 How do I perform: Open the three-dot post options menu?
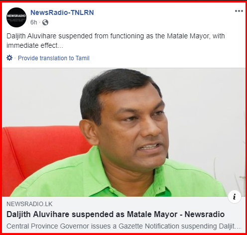pos(239,11)
